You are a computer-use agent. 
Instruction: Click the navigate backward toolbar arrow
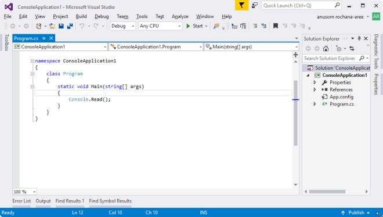point(13,26)
